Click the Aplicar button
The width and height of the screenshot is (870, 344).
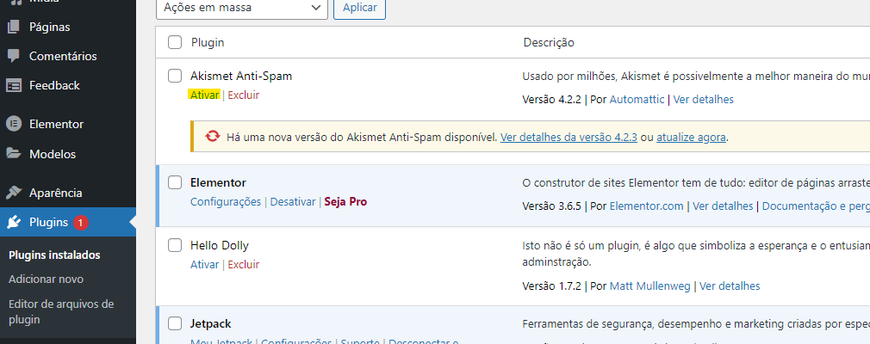359,8
